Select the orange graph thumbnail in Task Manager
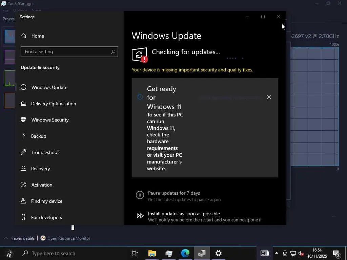Image resolution: width=347 pixels, height=260 pixels. click(x=10, y=101)
